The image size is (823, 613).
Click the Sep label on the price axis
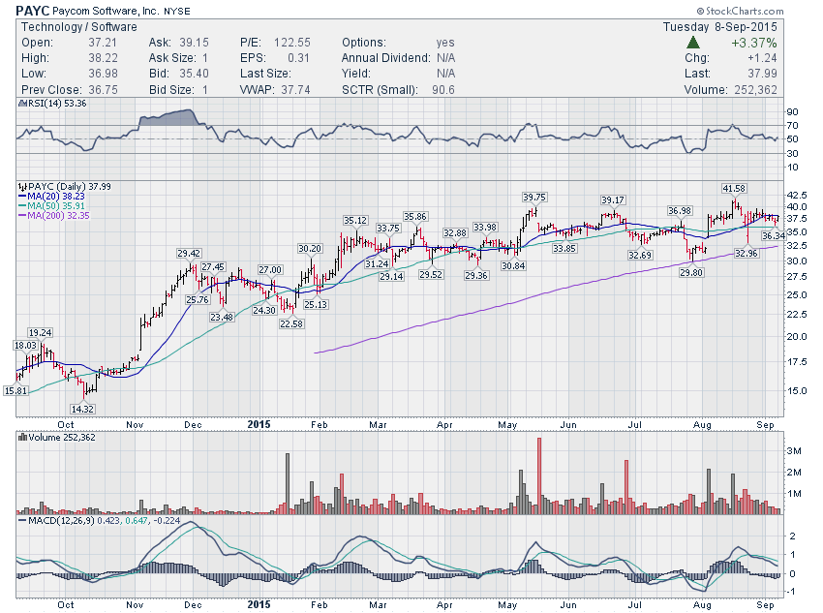(765, 424)
